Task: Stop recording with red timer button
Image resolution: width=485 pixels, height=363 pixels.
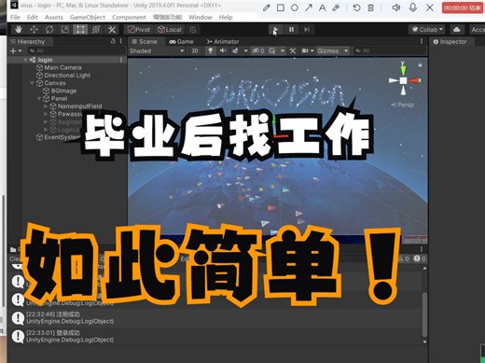Action: (463, 7)
